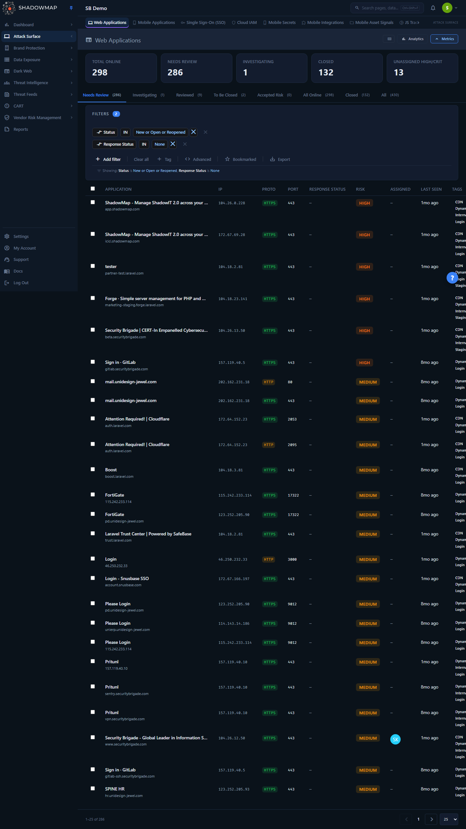Switch to the Reviewed (9) tab
This screenshot has height=829, width=466.
189,95
